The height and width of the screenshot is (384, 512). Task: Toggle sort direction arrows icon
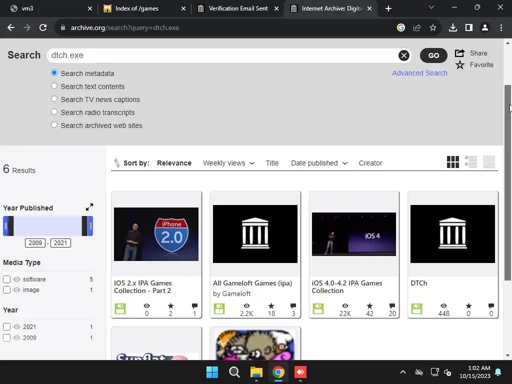(116, 162)
